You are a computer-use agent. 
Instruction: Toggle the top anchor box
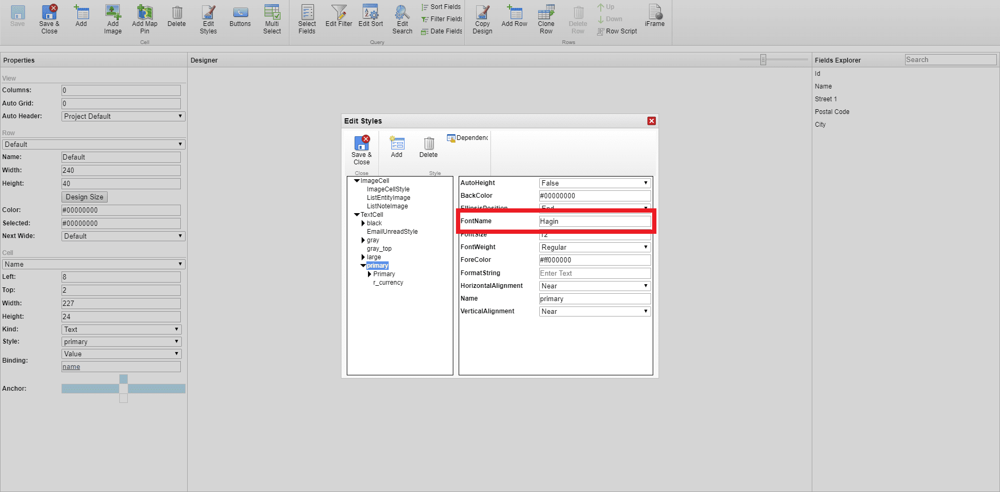(x=124, y=379)
